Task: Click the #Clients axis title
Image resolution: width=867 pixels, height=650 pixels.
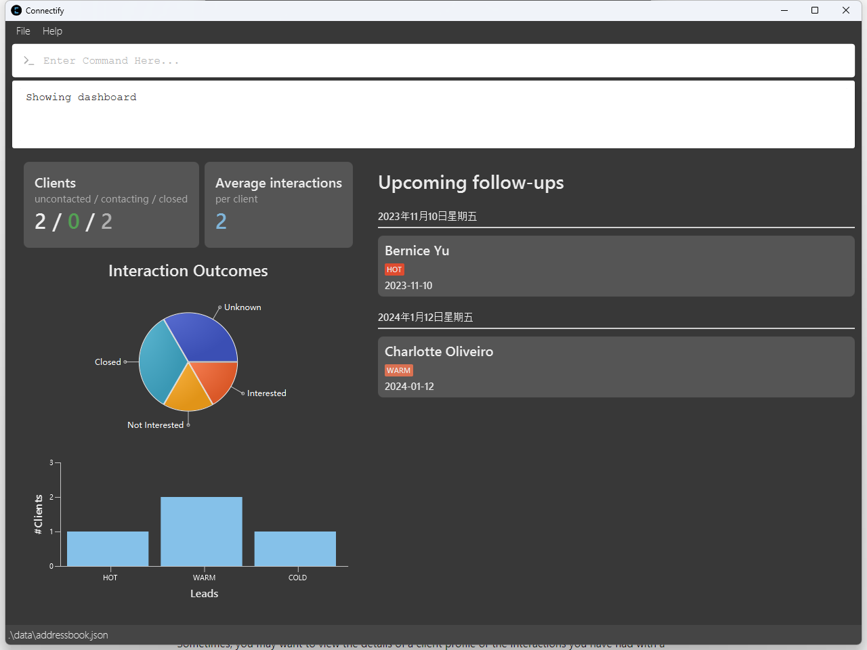Action: click(x=39, y=515)
